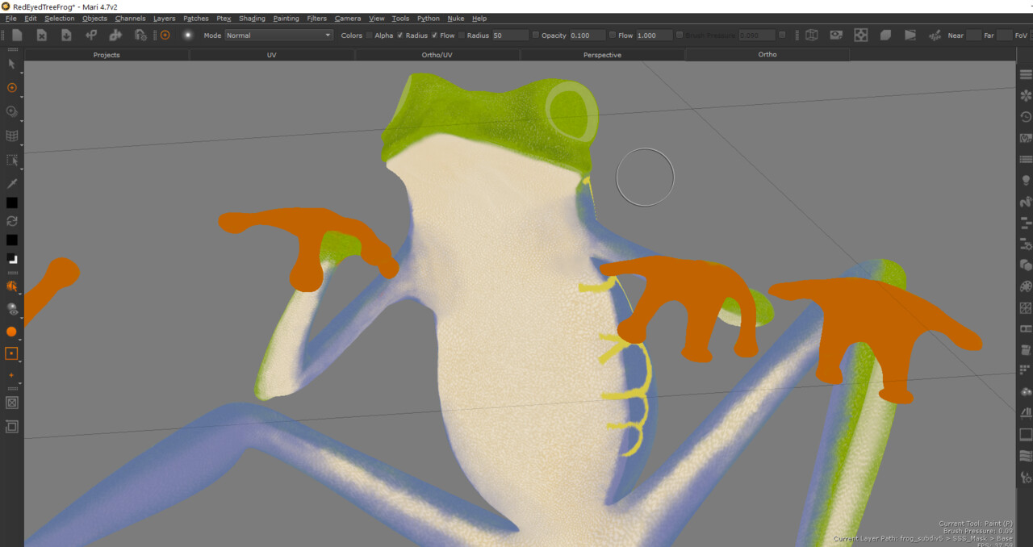This screenshot has width=1033, height=547.
Task: Pick the Color Picker eyedropper tool
Action: (x=12, y=183)
